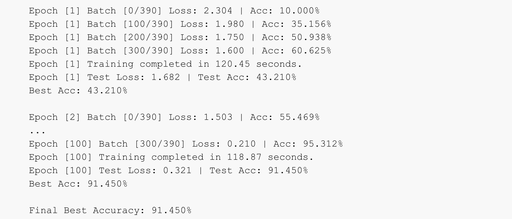The width and height of the screenshot is (512, 219).
Task: Click the Epoch [2] Batch [0/390] line
Action: (174, 117)
